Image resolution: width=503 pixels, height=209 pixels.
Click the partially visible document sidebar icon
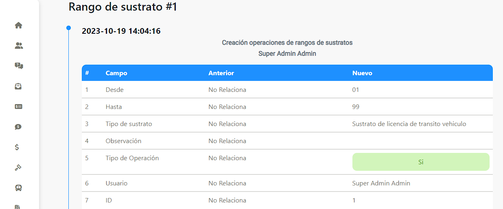(17, 207)
